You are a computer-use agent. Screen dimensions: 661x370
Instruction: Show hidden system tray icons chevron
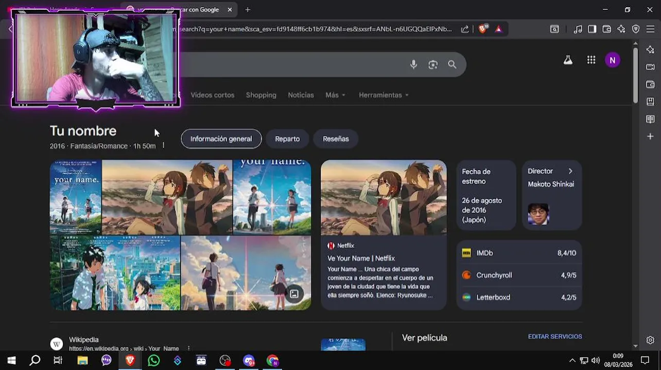(572, 360)
